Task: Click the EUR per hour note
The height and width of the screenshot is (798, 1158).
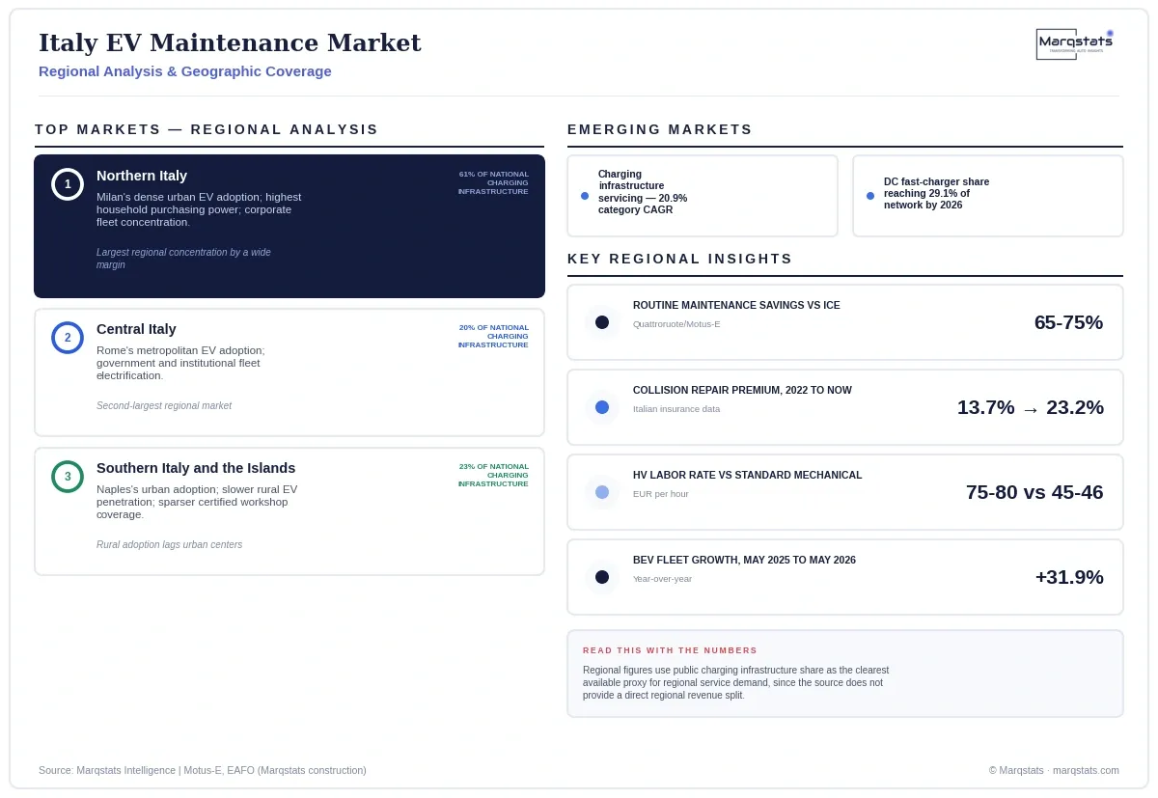Action: pos(661,494)
